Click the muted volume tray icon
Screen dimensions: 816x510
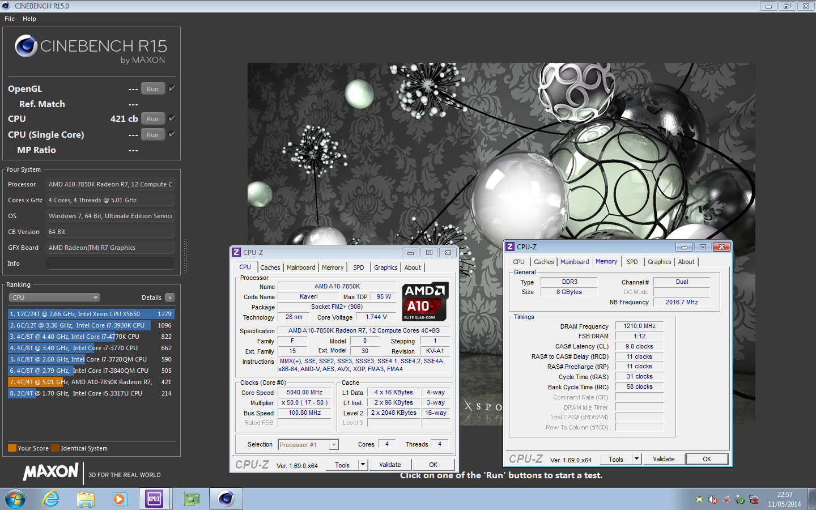coord(712,499)
